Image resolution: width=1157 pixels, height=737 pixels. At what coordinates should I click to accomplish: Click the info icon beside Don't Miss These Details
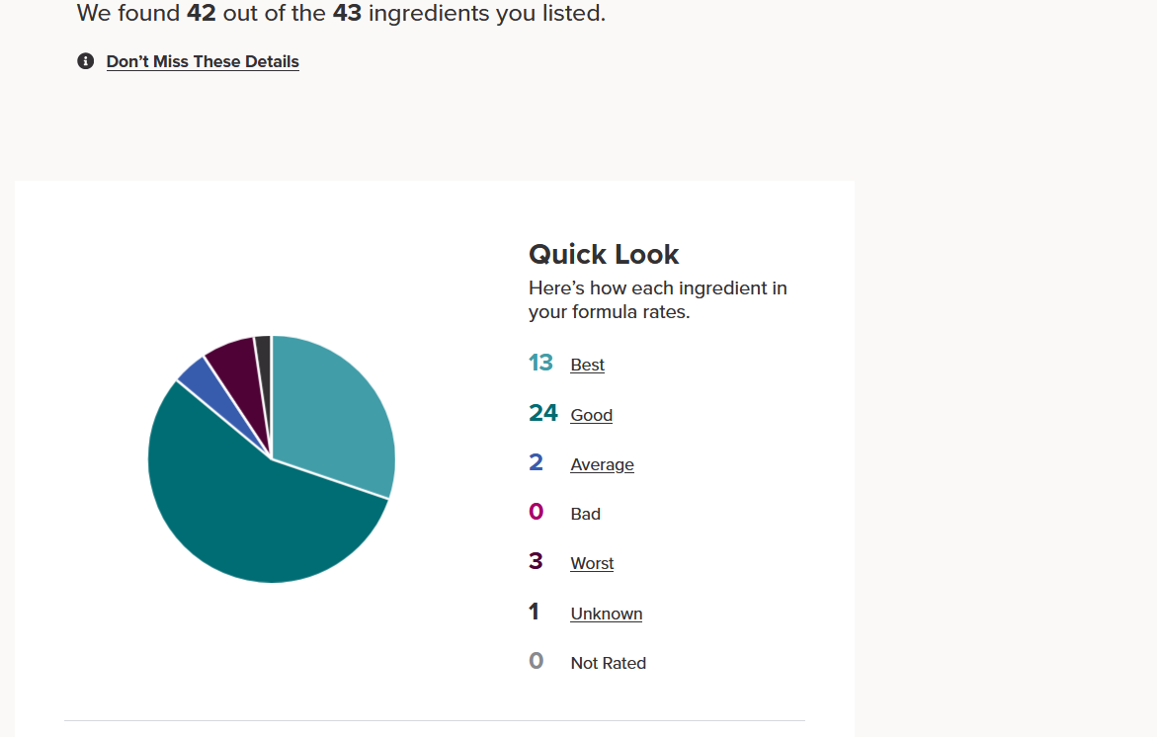click(86, 61)
